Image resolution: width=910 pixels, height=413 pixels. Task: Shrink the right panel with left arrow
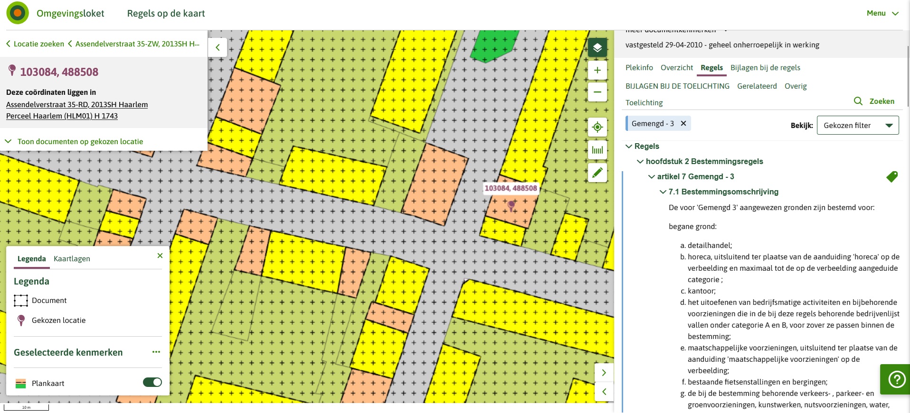click(x=604, y=392)
